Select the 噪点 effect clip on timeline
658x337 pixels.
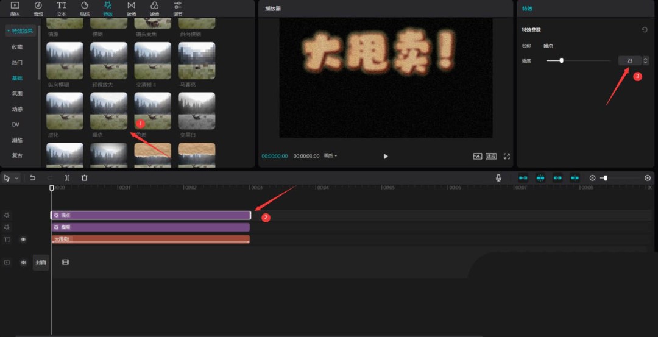150,215
